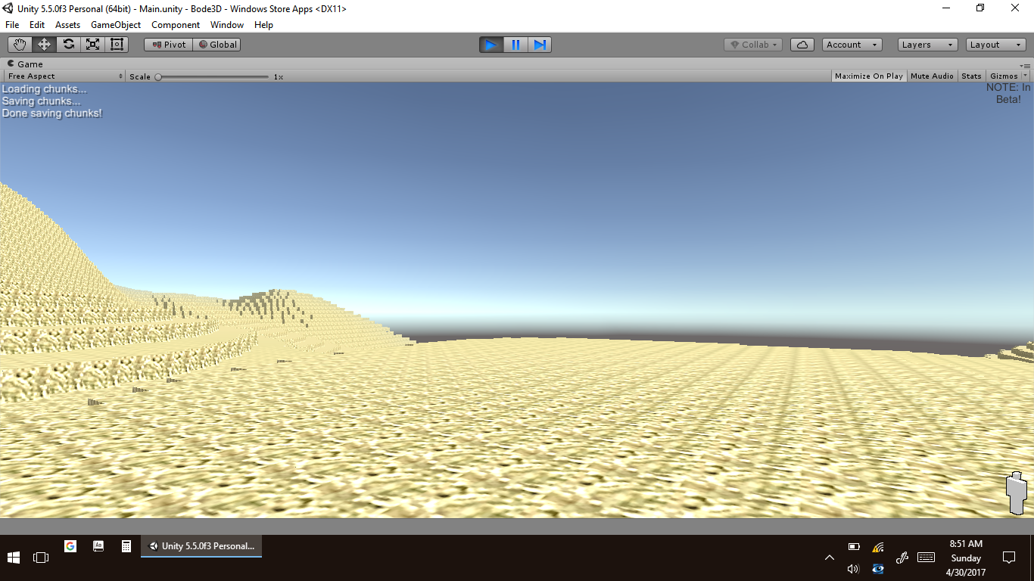Pause the running game
Screen dimensions: 1034x581
click(515, 45)
